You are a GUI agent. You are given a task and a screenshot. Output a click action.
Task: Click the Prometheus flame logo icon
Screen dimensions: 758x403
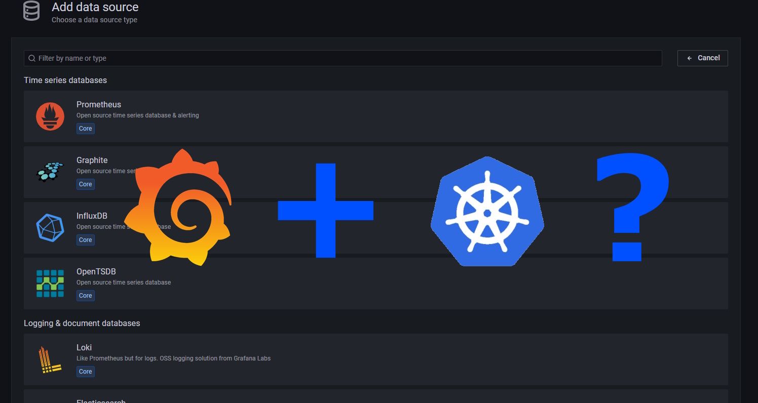click(50, 116)
